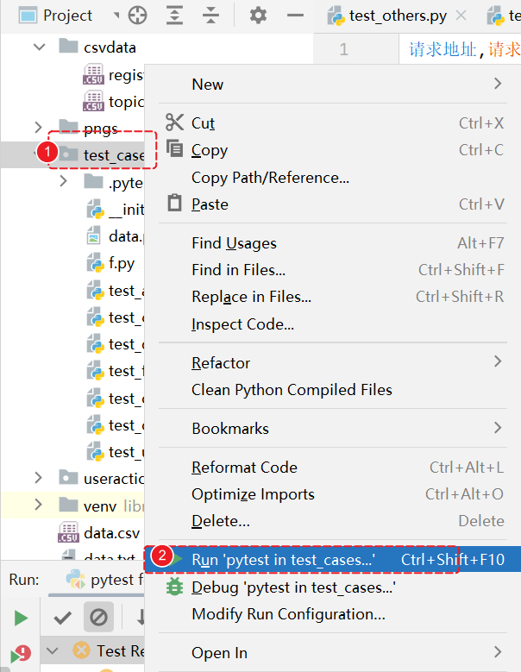Click the Select Opened File crosshair icon
The image size is (521, 672).
(x=137, y=16)
